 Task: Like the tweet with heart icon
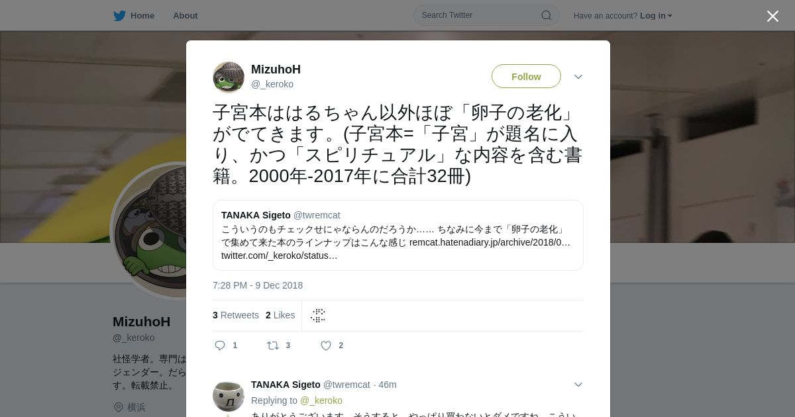[326, 346]
